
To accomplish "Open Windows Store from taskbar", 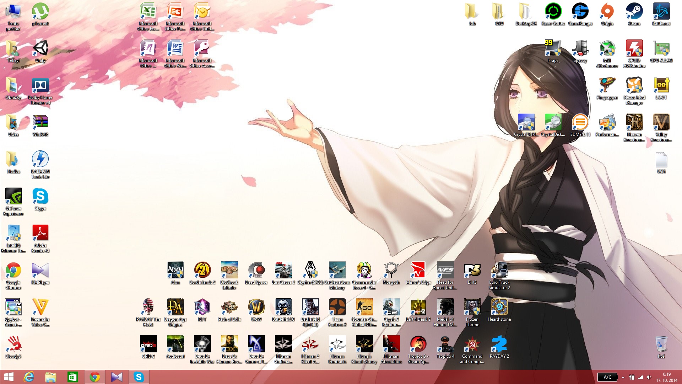I will coord(72,377).
